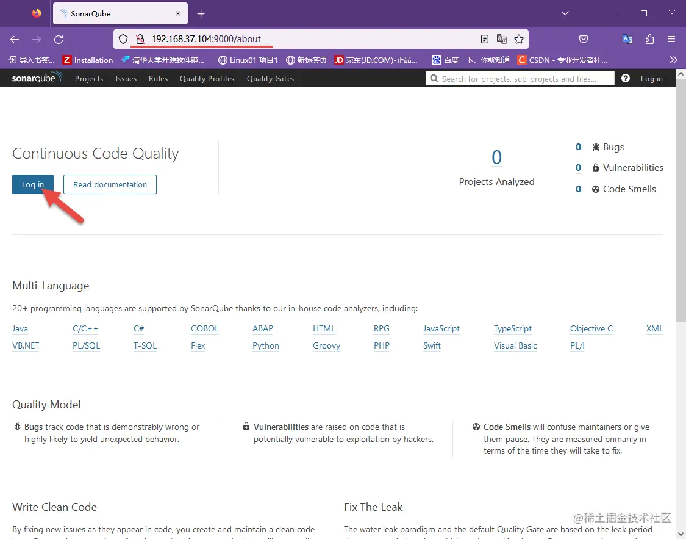Open the Projects menu
The width and height of the screenshot is (686, 539).
(89, 79)
